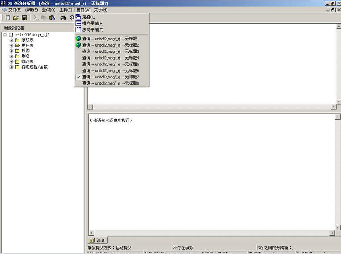Switch to query window 无标题3
The image size is (341, 254).
111,52
